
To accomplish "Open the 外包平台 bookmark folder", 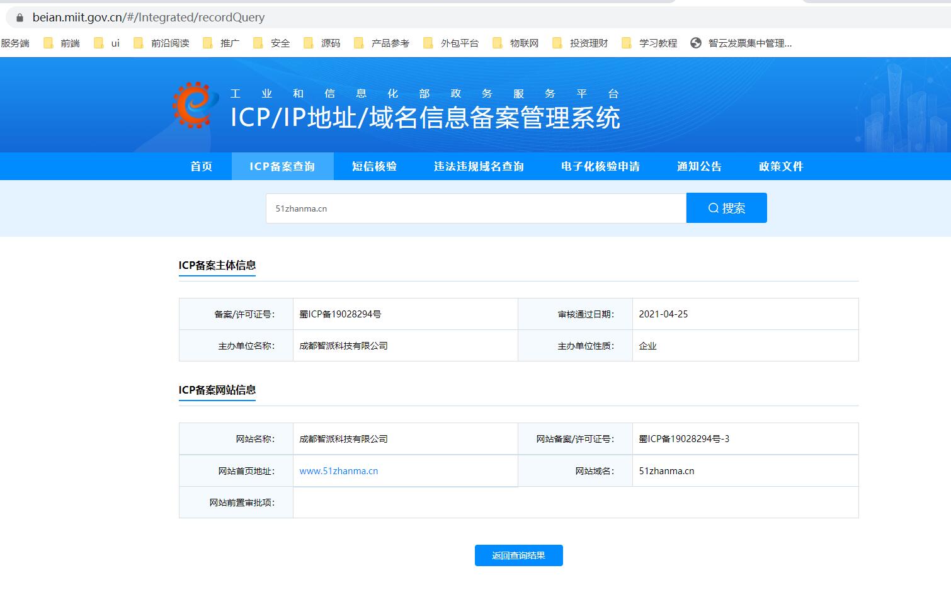I will click(x=451, y=43).
